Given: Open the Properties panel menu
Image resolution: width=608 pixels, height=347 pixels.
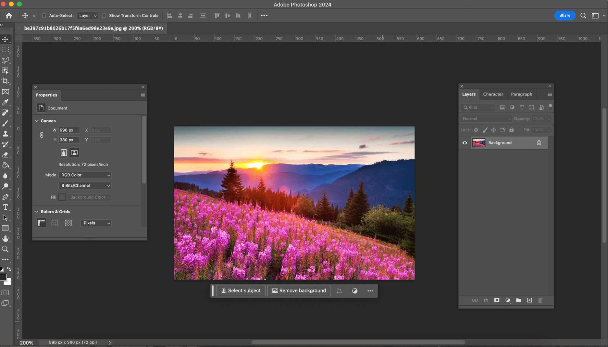Looking at the screenshot, I should tap(143, 95).
